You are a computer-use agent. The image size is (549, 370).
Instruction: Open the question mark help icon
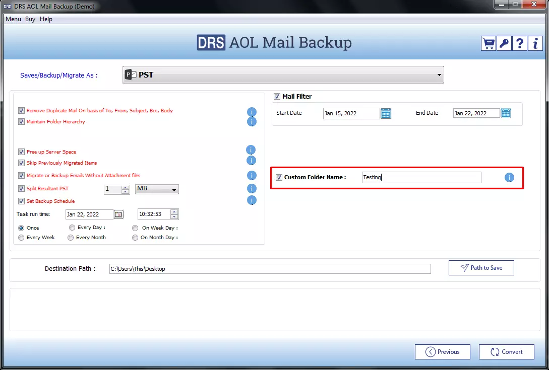pos(520,44)
